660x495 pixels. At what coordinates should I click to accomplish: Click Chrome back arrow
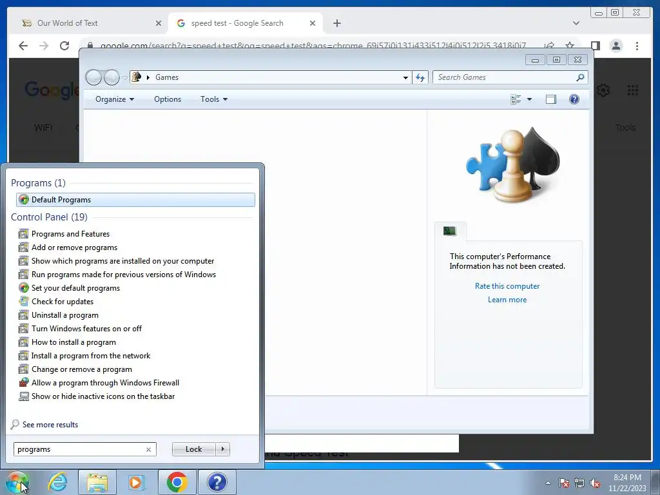click(x=23, y=46)
